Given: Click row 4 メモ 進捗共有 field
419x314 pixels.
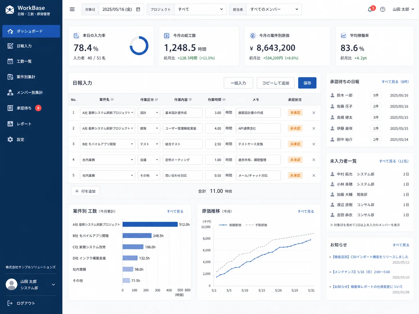Looking at the screenshot, I should 258,160.
